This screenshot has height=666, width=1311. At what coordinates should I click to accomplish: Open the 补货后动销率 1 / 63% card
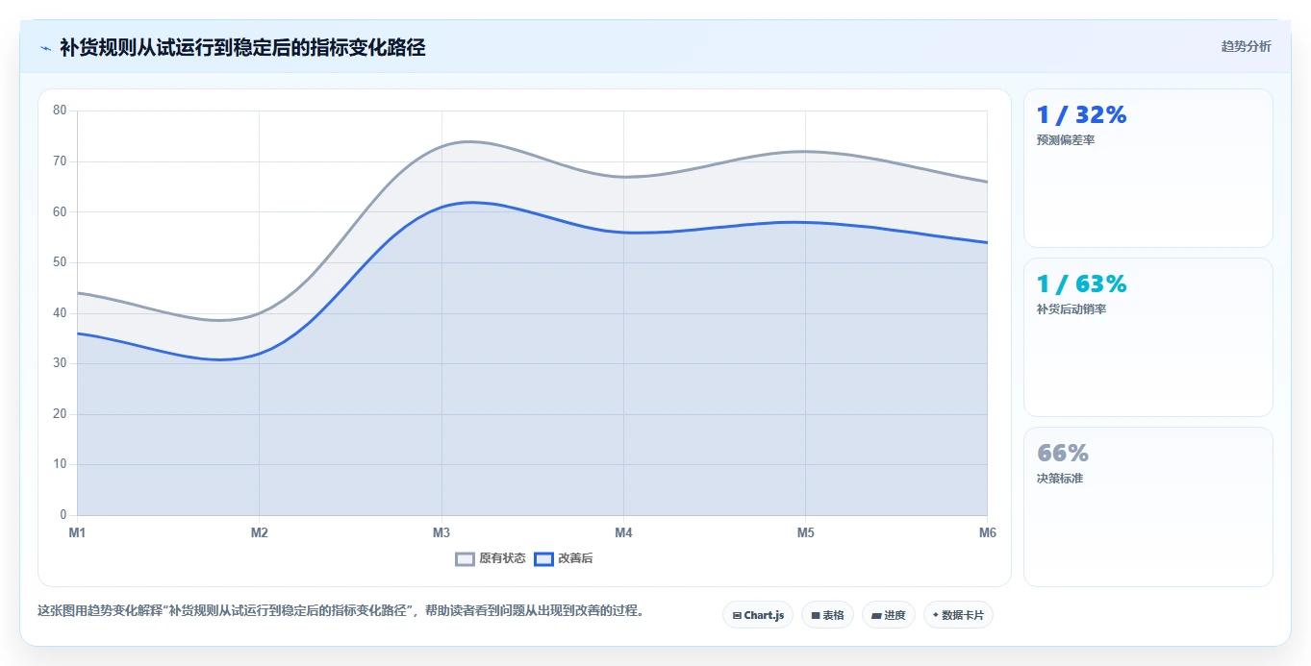[1148, 337]
